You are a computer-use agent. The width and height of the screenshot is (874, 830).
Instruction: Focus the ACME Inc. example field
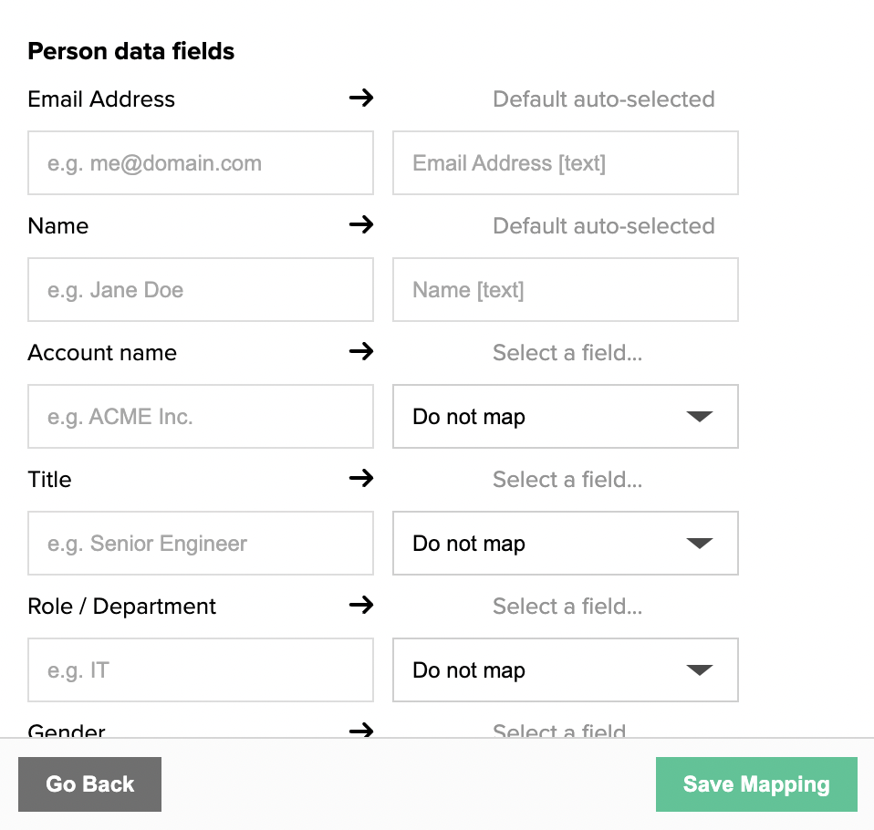201,417
